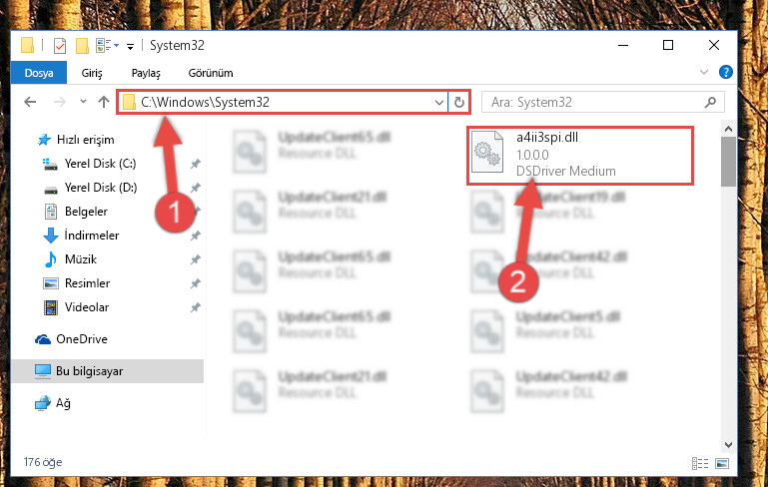Refresh the System32 folder view
The height and width of the screenshot is (487, 768).
point(459,103)
